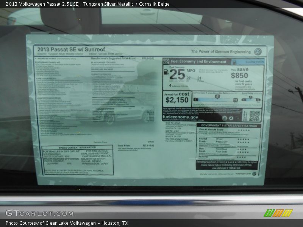Click the You save $850 text

pos(239,73)
